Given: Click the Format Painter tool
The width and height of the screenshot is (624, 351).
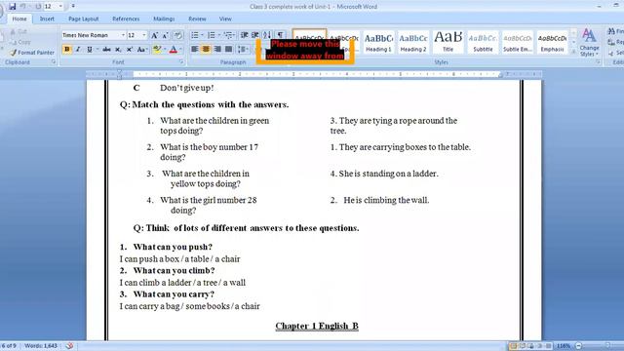Looking at the screenshot, I should click(x=32, y=53).
